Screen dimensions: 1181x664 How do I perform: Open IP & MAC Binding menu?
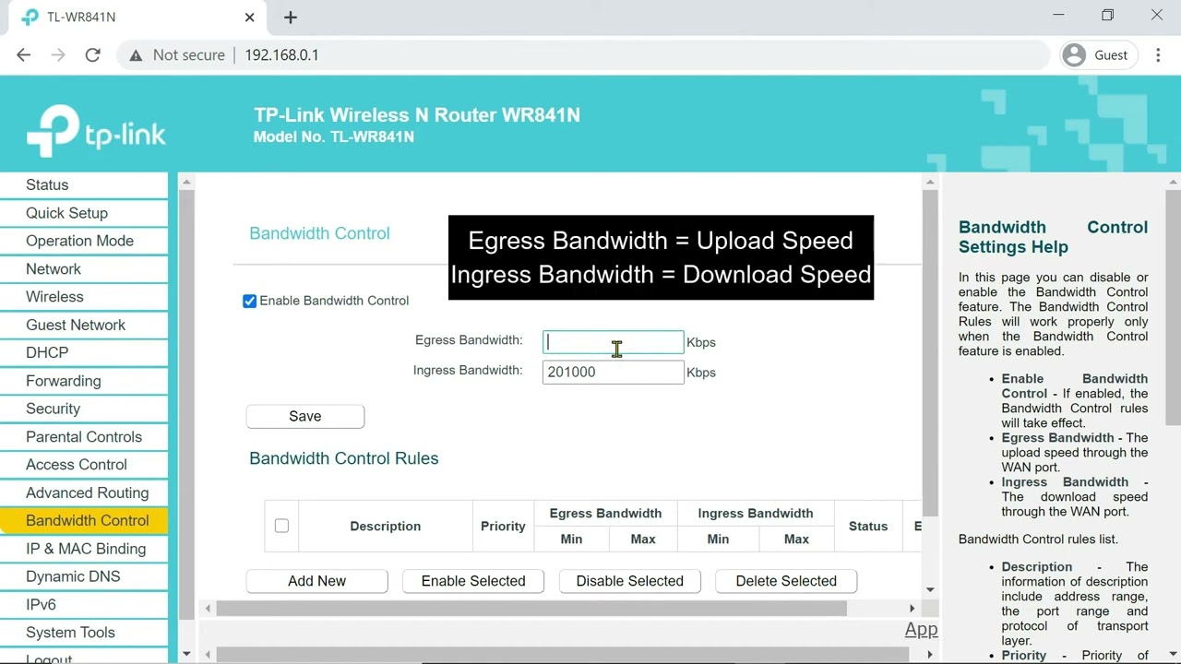point(86,549)
